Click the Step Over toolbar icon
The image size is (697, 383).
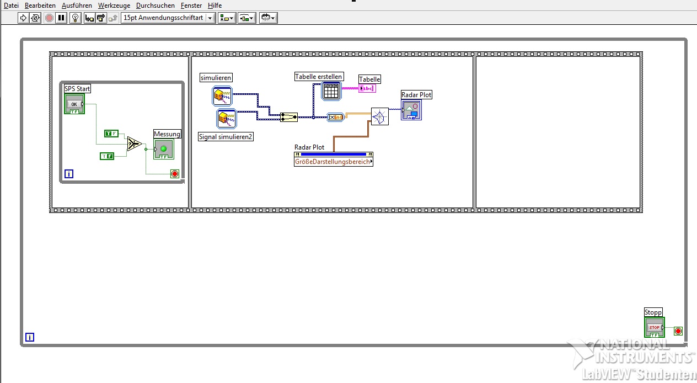[100, 18]
